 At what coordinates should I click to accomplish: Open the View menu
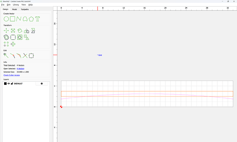pyautogui.click(x=24, y=5)
